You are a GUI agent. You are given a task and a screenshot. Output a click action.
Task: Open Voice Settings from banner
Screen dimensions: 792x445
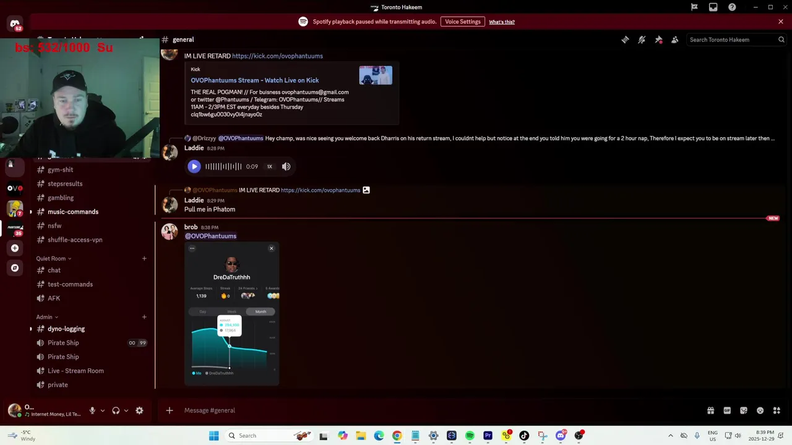pyautogui.click(x=462, y=22)
